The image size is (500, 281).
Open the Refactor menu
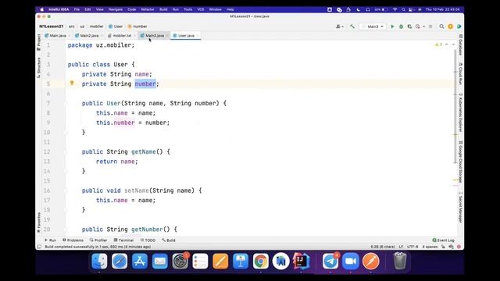(x=148, y=9)
